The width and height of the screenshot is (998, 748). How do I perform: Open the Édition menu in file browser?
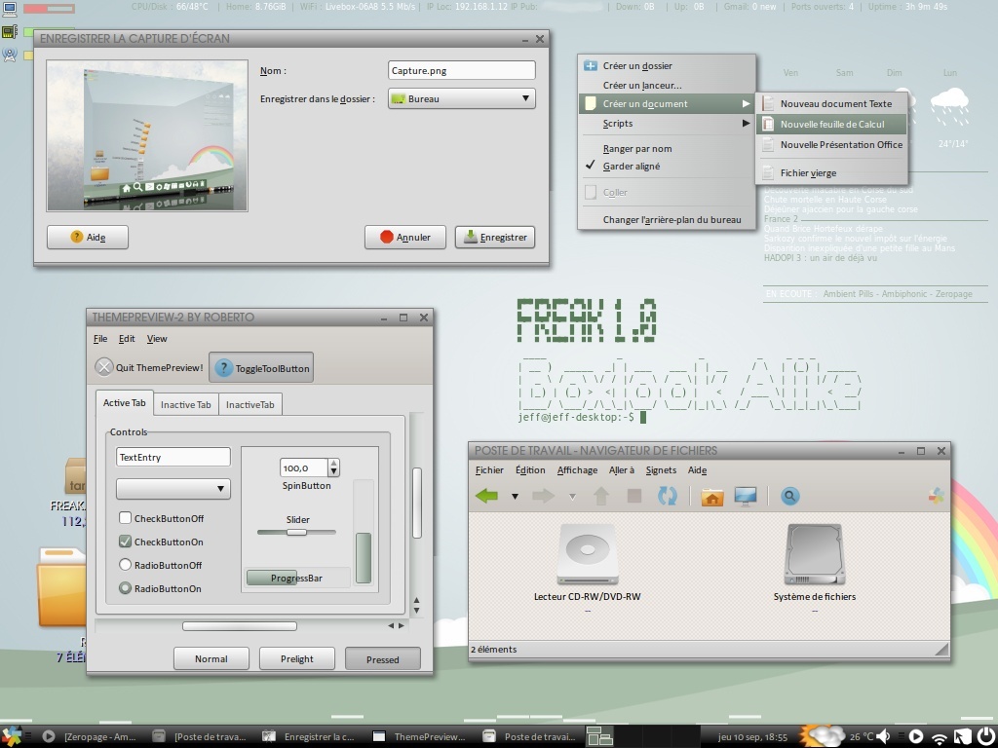(530, 470)
